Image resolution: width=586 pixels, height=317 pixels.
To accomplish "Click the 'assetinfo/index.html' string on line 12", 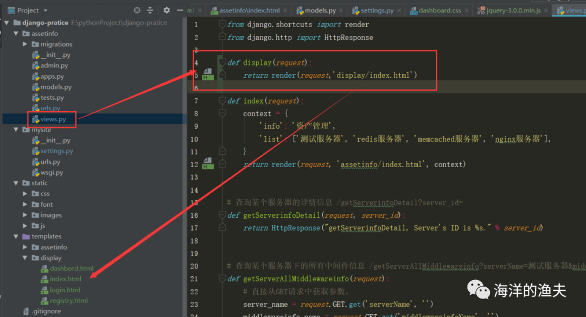I will point(383,164).
